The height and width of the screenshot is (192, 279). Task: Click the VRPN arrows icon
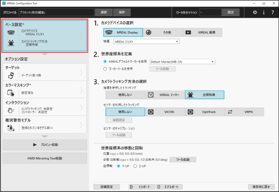coord(230,112)
